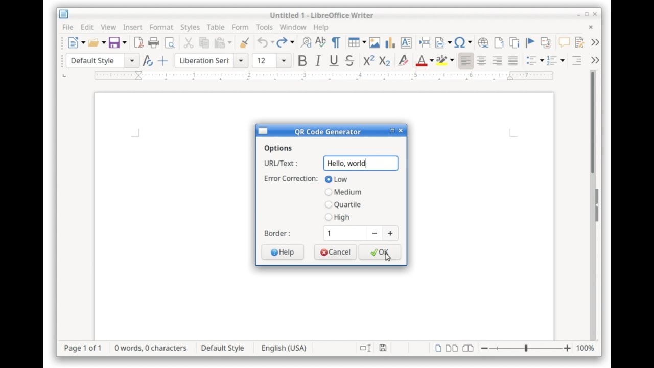Expand the Special Character dropdown arrow
Viewport: 654px width, 368px height.
(x=470, y=42)
